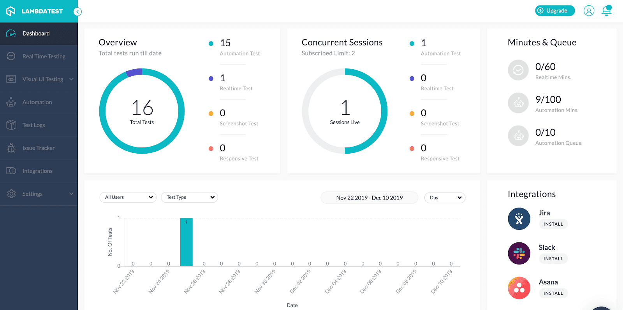Click the Slack integration icon
The width and height of the screenshot is (623, 310).
pyautogui.click(x=519, y=253)
